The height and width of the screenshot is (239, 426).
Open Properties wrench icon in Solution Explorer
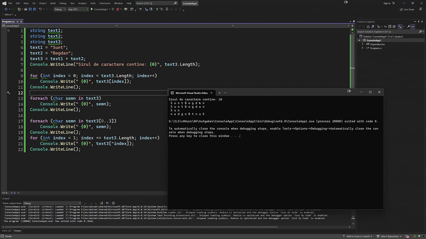point(408,27)
